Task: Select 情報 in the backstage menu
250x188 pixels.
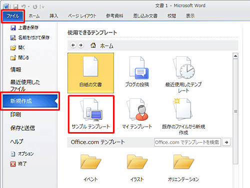Action: [x=16, y=69]
